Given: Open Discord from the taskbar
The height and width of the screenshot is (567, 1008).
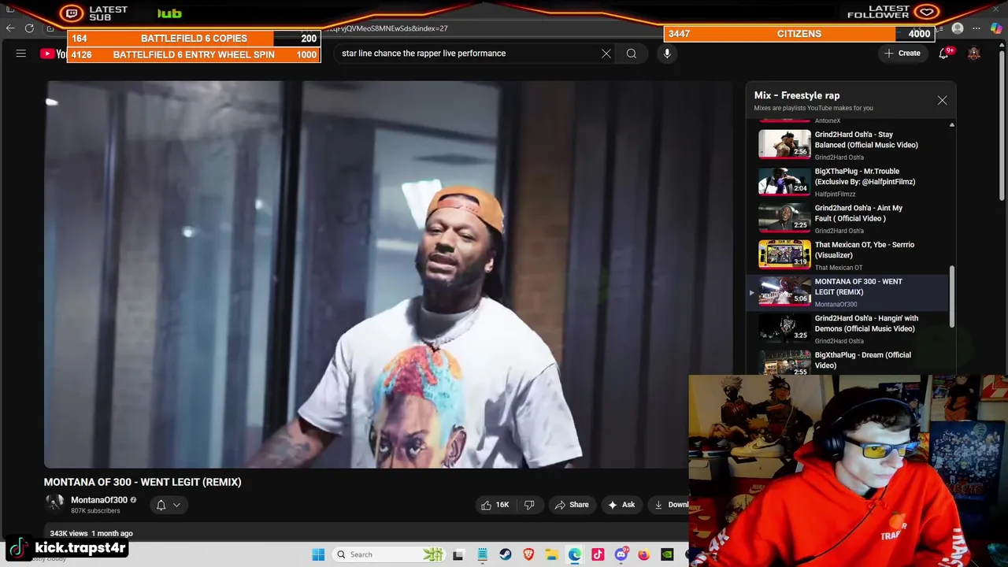Looking at the screenshot, I should [621, 554].
